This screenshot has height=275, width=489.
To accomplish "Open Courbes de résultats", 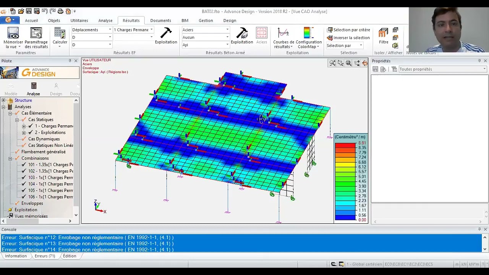I will [283, 38].
